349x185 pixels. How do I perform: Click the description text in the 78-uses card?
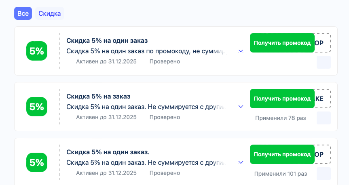click(x=146, y=107)
